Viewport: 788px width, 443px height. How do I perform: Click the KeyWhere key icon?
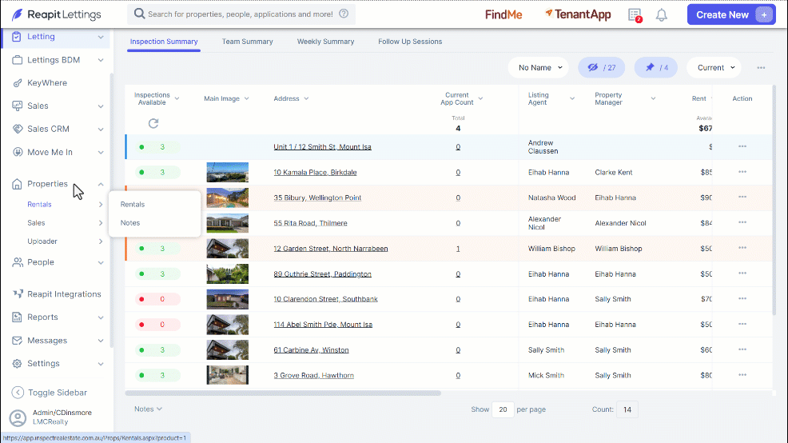pyautogui.click(x=17, y=83)
